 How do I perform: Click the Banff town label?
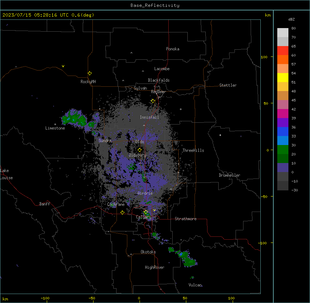click(x=45, y=204)
